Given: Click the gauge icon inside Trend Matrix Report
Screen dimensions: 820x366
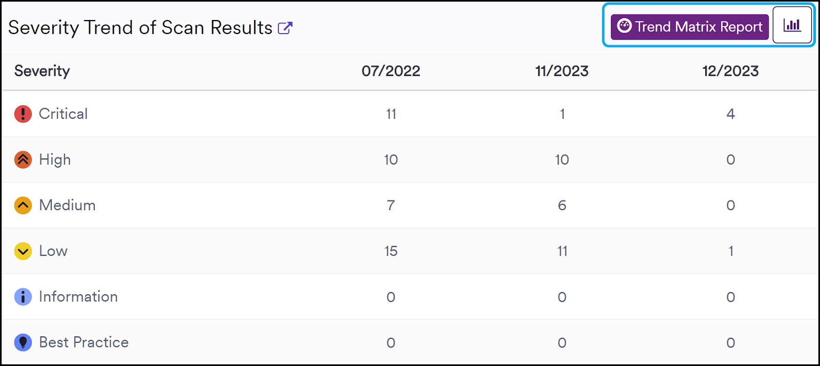Looking at the screenshot, I should click(x=626, y=27).
